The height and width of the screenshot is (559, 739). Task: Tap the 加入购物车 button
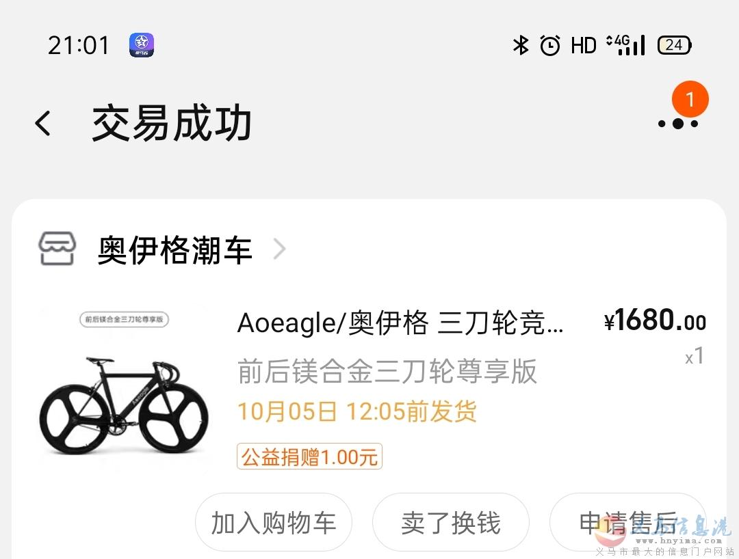[273, 522]
